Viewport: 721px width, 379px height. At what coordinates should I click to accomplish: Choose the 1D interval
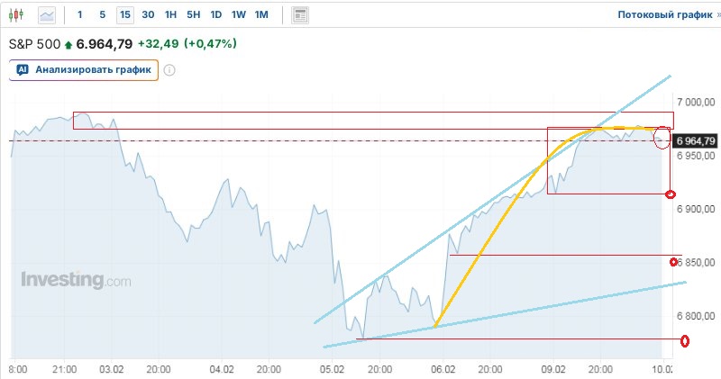click(x=215, y=15)
